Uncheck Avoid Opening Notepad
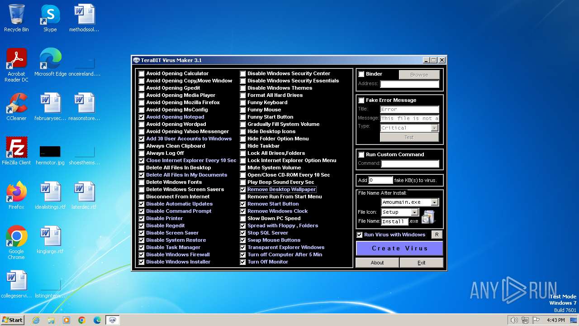579x326 pixels. pos(142,117)
